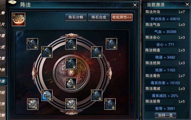Open the 加持一览 overview button
191x120 pixels.
click(x=165, y=115)
